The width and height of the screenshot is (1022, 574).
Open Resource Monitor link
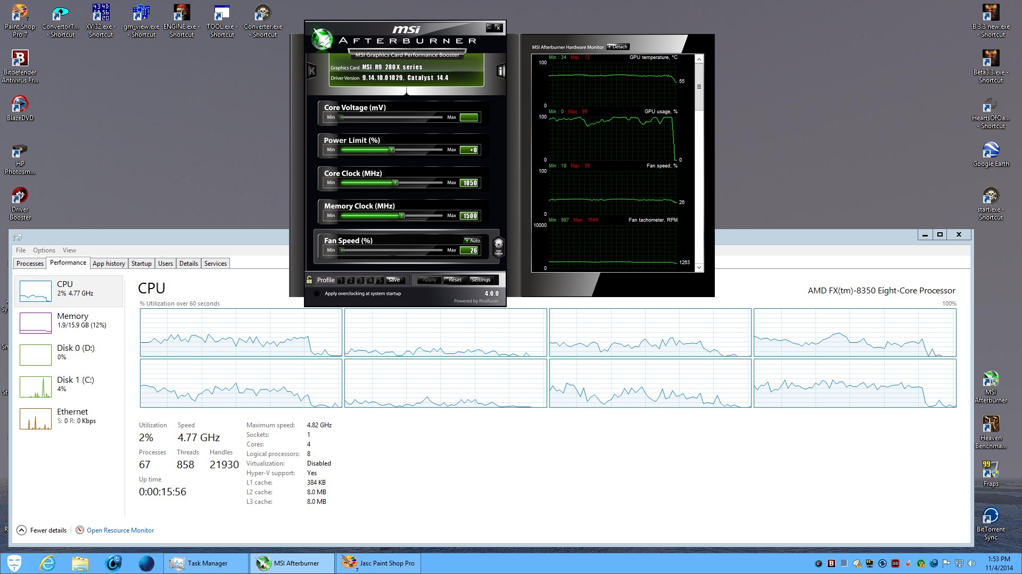[x=120, y=530]
